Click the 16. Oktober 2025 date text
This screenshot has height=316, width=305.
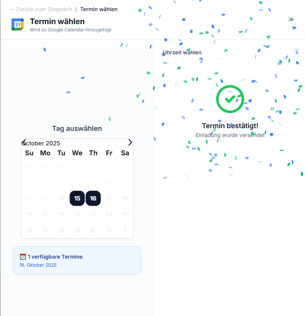(38, 265)
